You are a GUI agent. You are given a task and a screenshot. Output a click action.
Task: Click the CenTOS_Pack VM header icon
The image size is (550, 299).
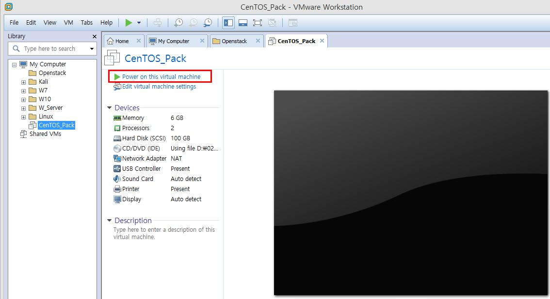pyautogui.click(x=112, y=58)
